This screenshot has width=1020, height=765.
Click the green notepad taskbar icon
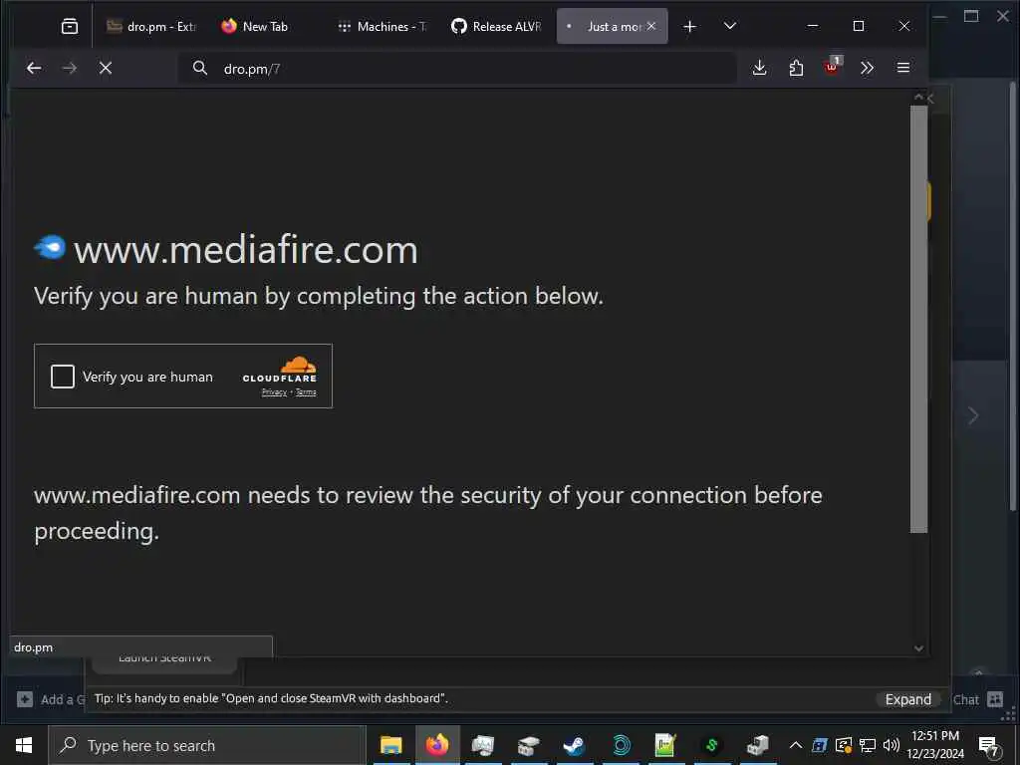tap(665, 745)
